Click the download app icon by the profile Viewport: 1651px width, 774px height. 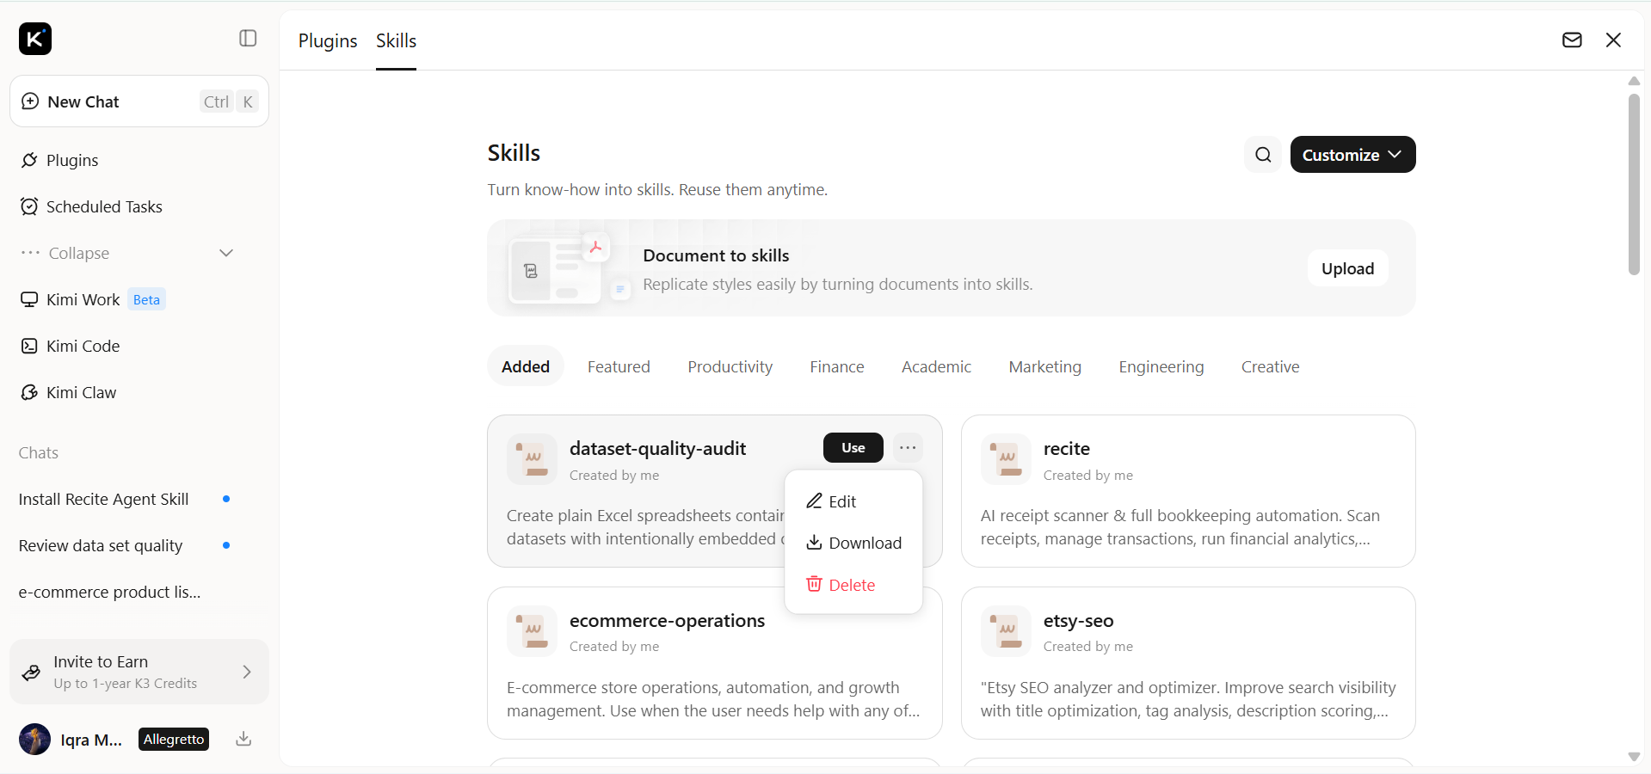(243, 739)
